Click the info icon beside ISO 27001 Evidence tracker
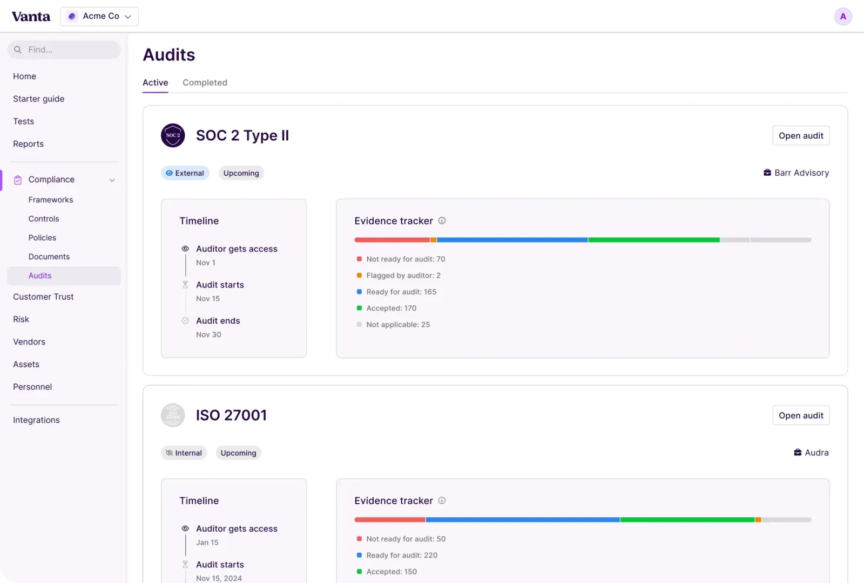This screenshot has width=864, height=583. coord(442,500)
